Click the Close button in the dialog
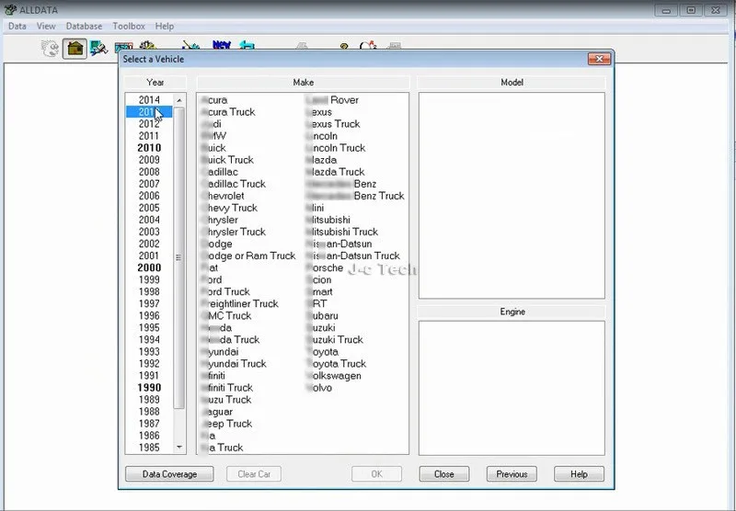736x511 pixels. pos(444,474)
